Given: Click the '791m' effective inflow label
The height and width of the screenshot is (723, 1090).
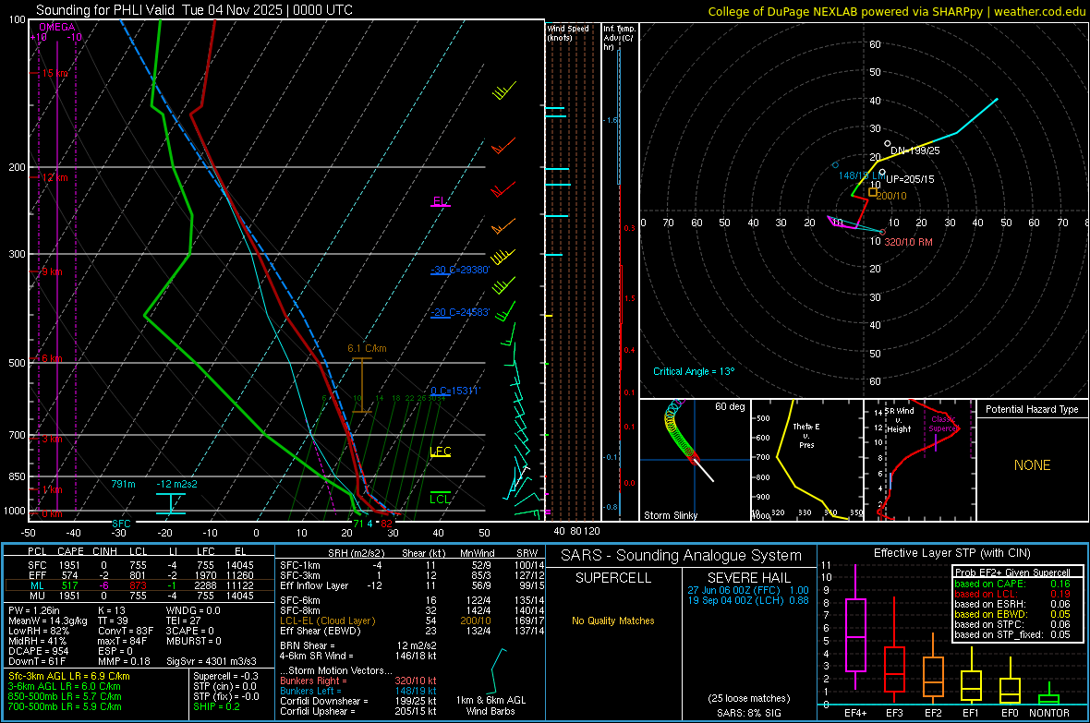Looking at the screenshot, I should pos(123,484).
